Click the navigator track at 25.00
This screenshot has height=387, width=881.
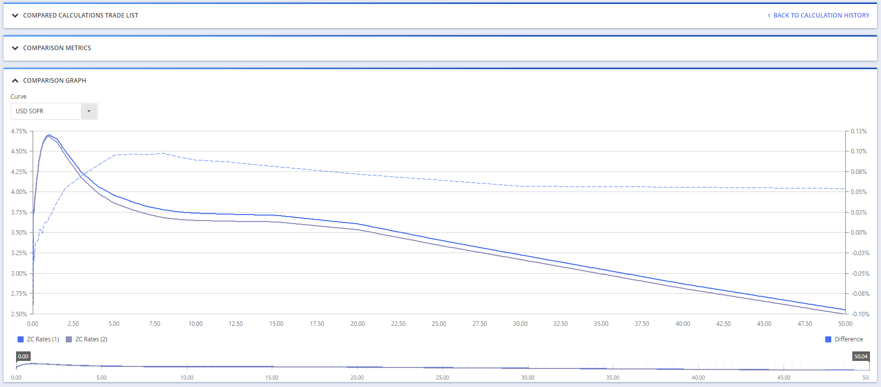443,367
